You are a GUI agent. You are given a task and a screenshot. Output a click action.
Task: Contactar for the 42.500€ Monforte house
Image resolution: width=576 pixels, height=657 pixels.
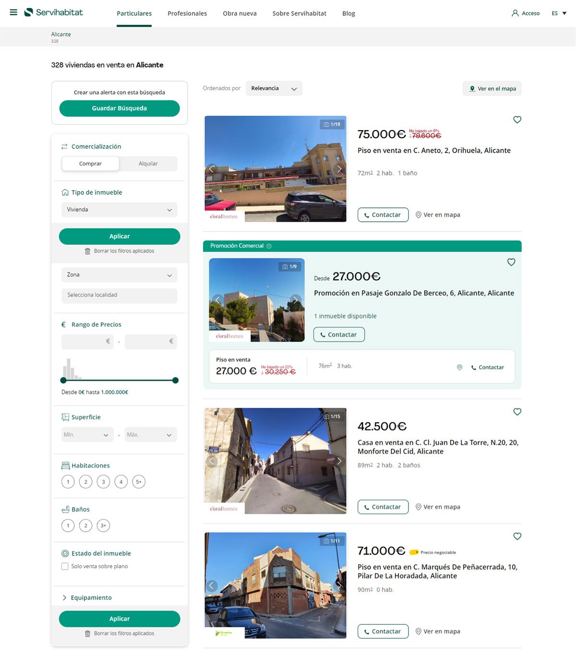(383, 507)
